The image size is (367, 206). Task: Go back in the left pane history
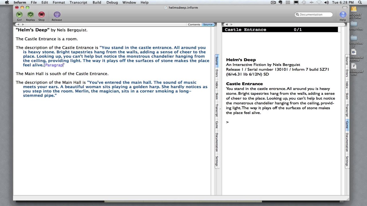pyautogui.click(x=19, y=25)
